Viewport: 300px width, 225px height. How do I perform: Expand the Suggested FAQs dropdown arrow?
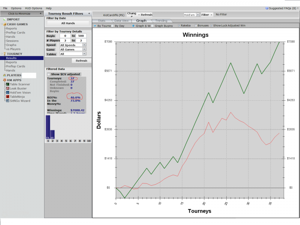pyautogui.click(x=298, y=8)
